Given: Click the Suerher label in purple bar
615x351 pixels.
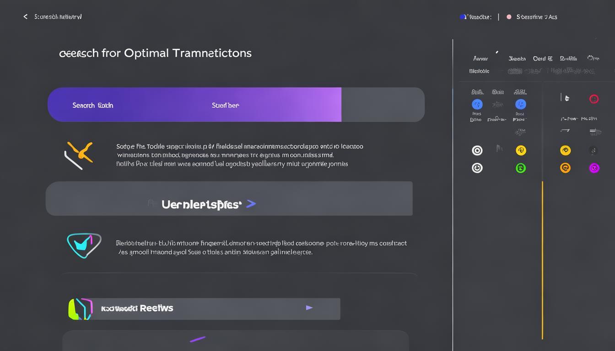Looking at the screenshot, I should tap(225, 105).
